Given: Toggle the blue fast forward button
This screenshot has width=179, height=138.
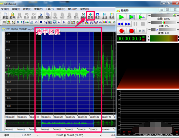Looking at the screenshot, I should point(128,24).
